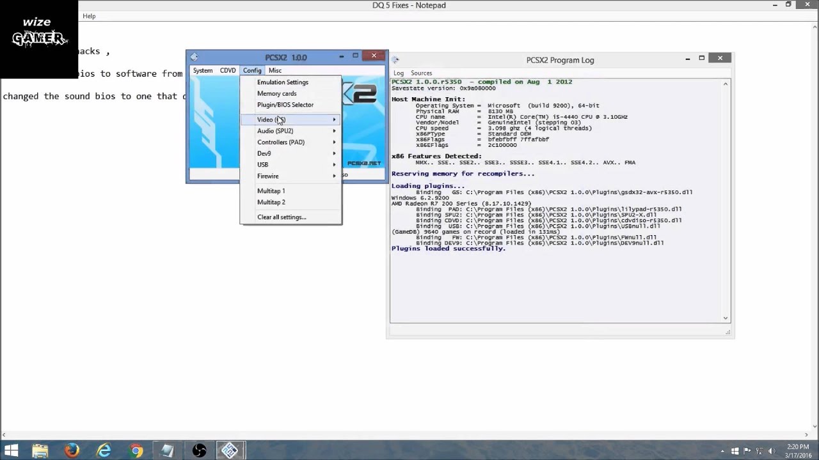Open the System menu in PCSX2
819x460 pixels.
coord(203,70)
